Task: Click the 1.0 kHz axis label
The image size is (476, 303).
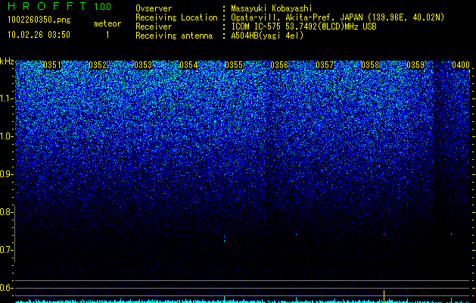Action: [x=6, y=136]
